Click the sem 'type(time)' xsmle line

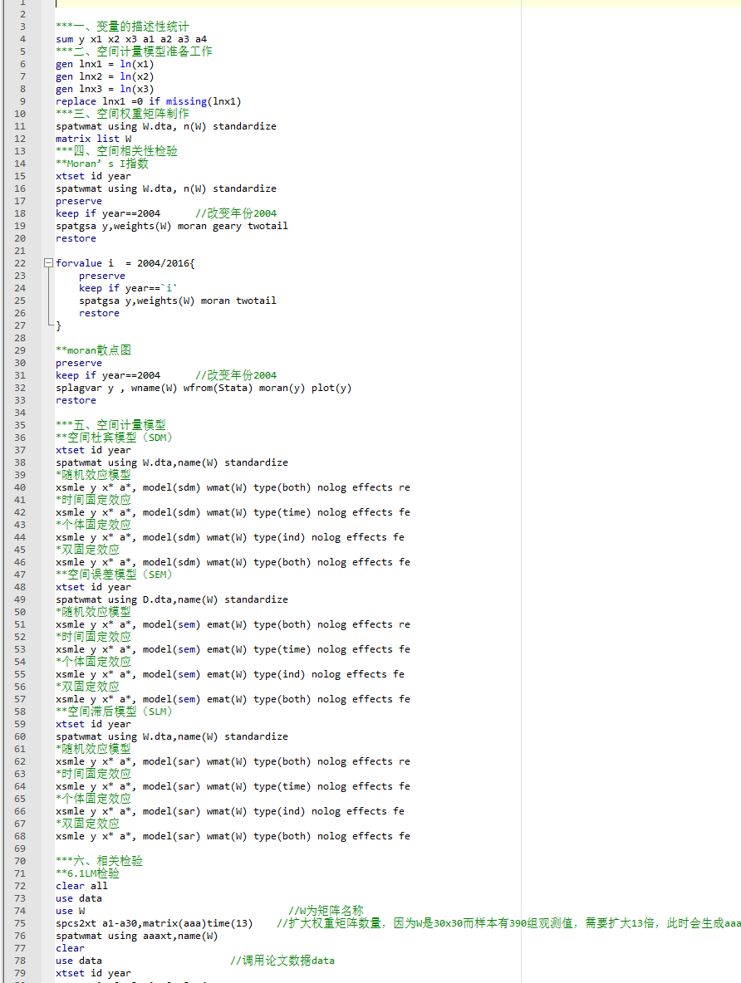tap(233, 649)
